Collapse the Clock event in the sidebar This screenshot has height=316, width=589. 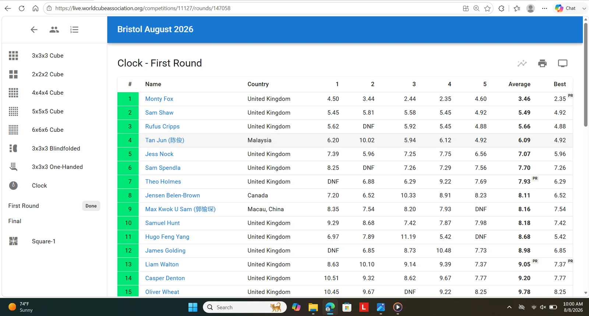coord(54,185)
